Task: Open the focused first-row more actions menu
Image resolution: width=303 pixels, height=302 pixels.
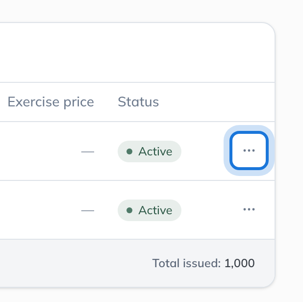Action: click(249, 151)
